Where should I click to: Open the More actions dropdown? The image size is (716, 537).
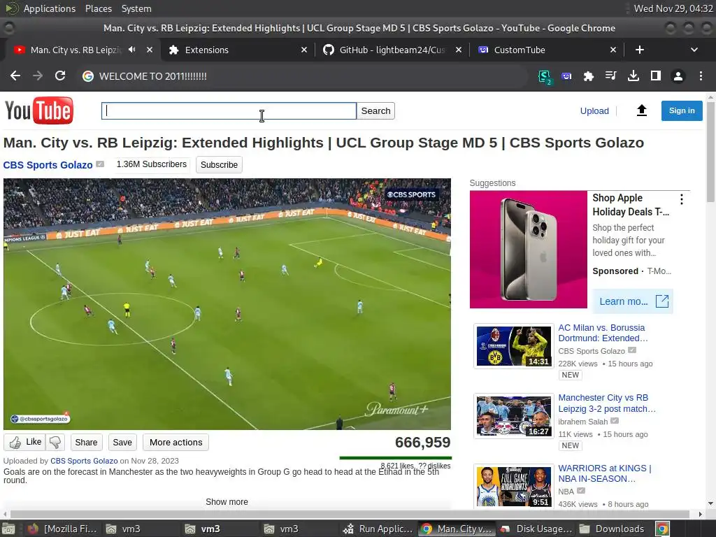tap(176, 442)
